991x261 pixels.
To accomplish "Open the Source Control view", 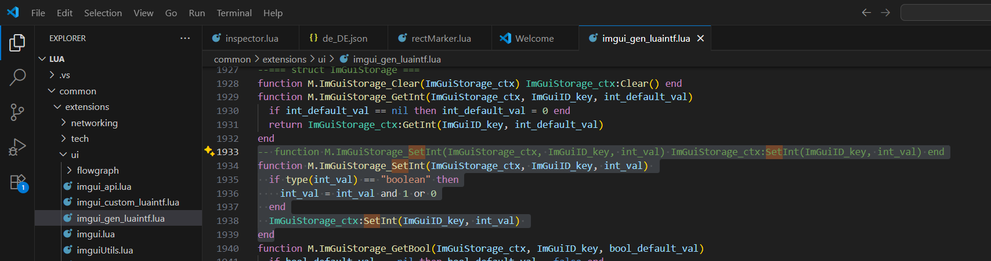I will point(17,112).
